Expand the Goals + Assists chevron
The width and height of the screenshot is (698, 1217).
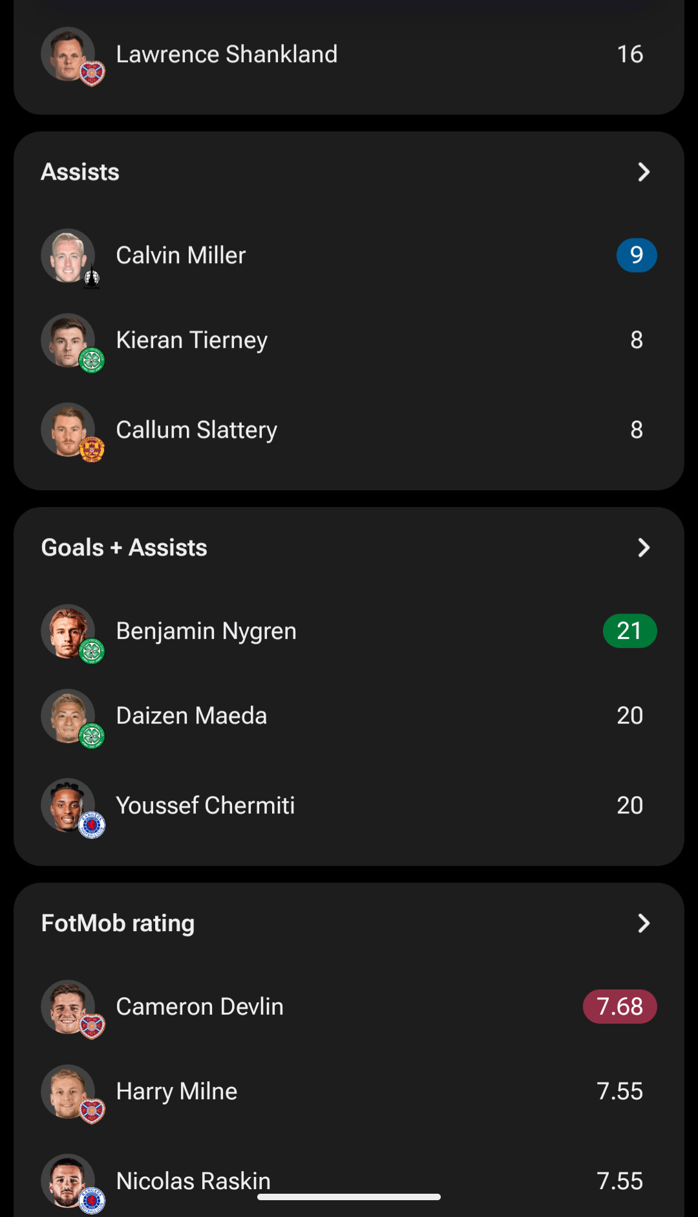(x=644, y=548)
